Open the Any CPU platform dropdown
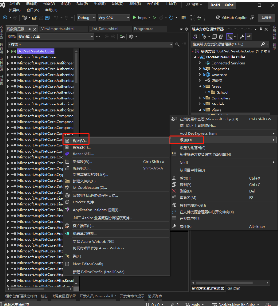The image size is (278, 306). [114, 18]
